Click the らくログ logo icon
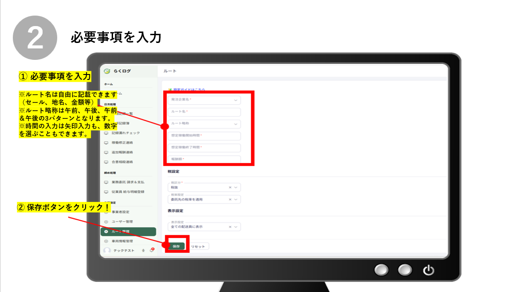The height and width of the screenshot is (292, 525). tap(107, 71)
